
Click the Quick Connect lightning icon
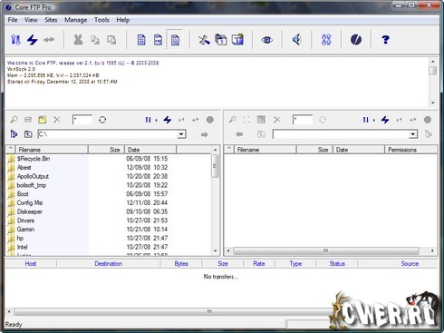[33, 40]
